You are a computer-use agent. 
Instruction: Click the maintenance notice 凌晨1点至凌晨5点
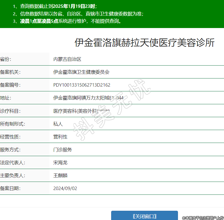[39, 21]
